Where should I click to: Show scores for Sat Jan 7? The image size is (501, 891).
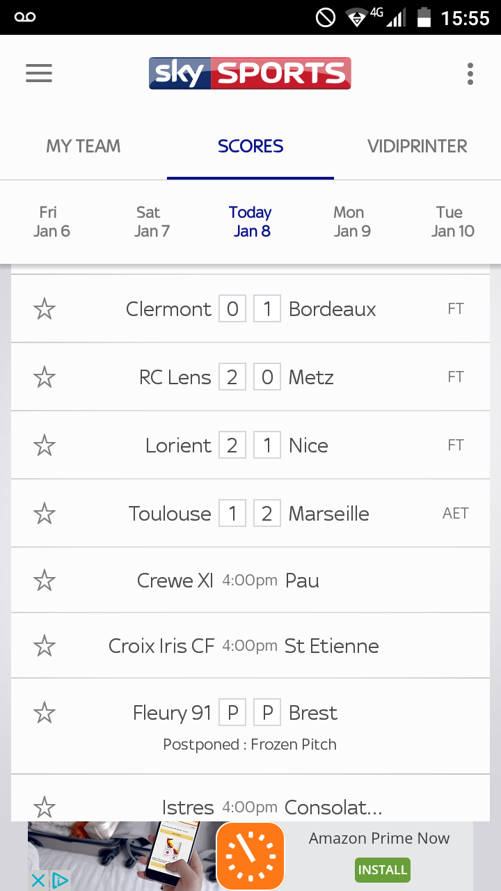pyautogui.click(x=152, y=221)
